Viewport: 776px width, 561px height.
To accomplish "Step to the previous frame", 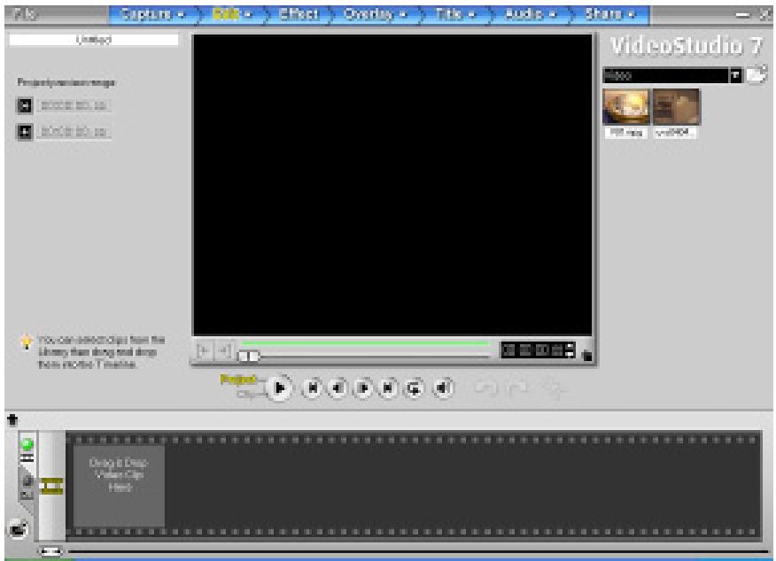I will (338, 388).
